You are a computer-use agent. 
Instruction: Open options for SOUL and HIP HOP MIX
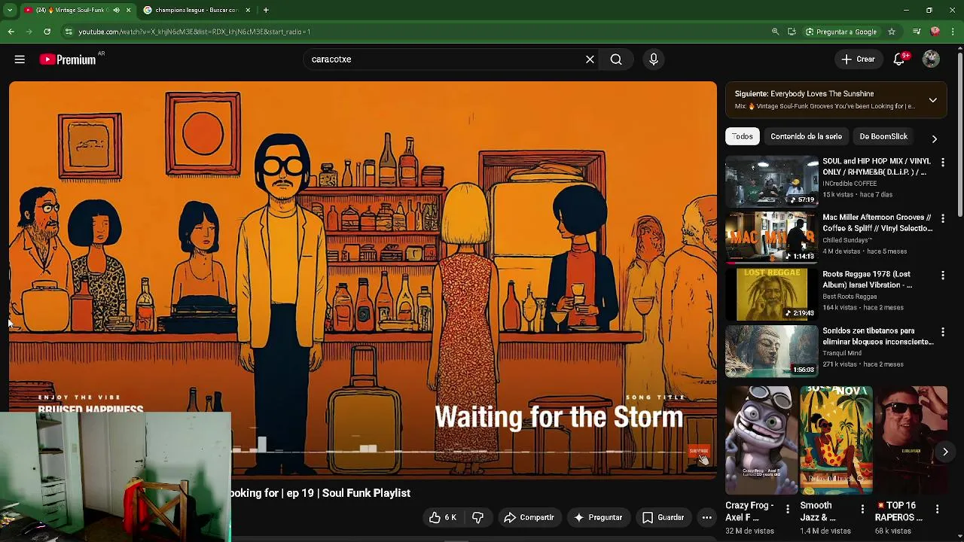(942, 162)
